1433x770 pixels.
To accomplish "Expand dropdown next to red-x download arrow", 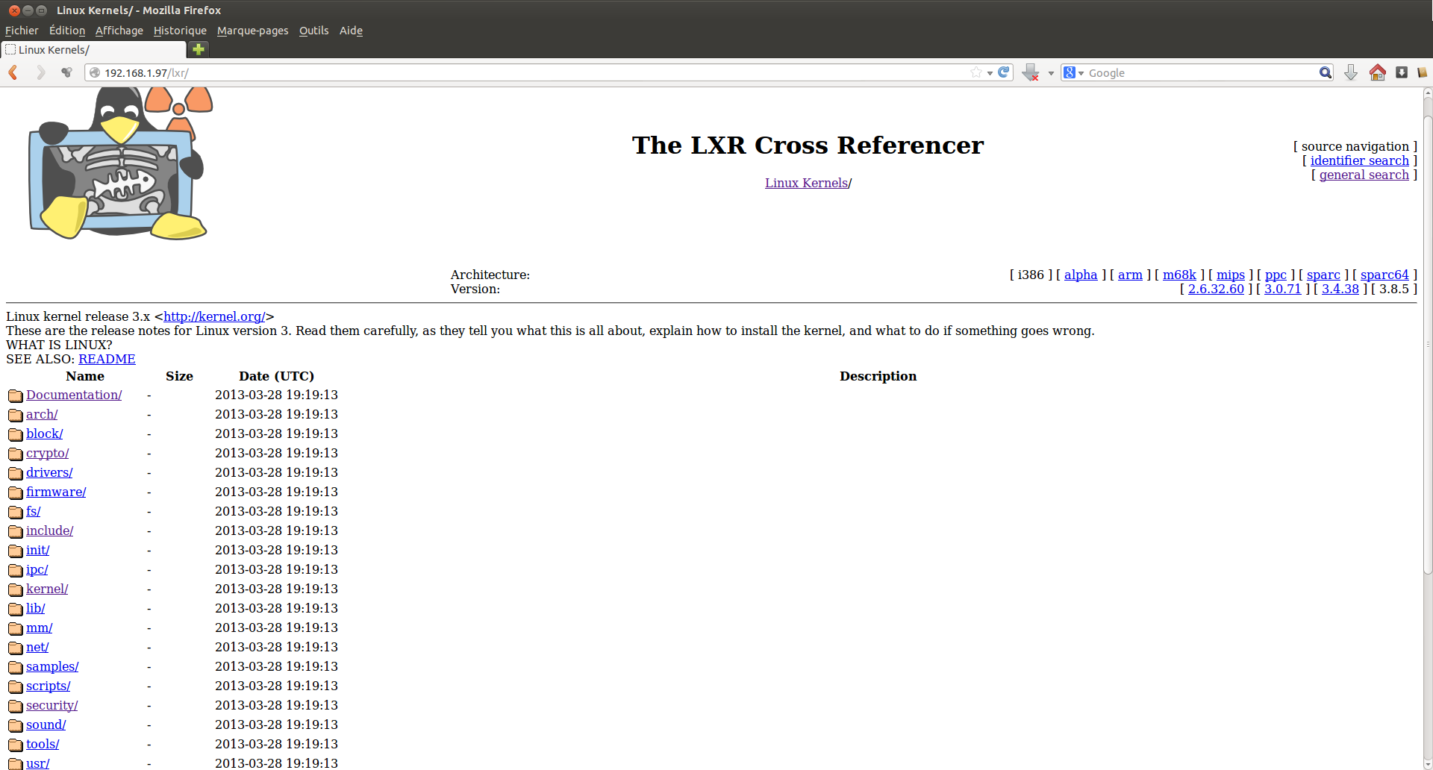I will 1051,73.
